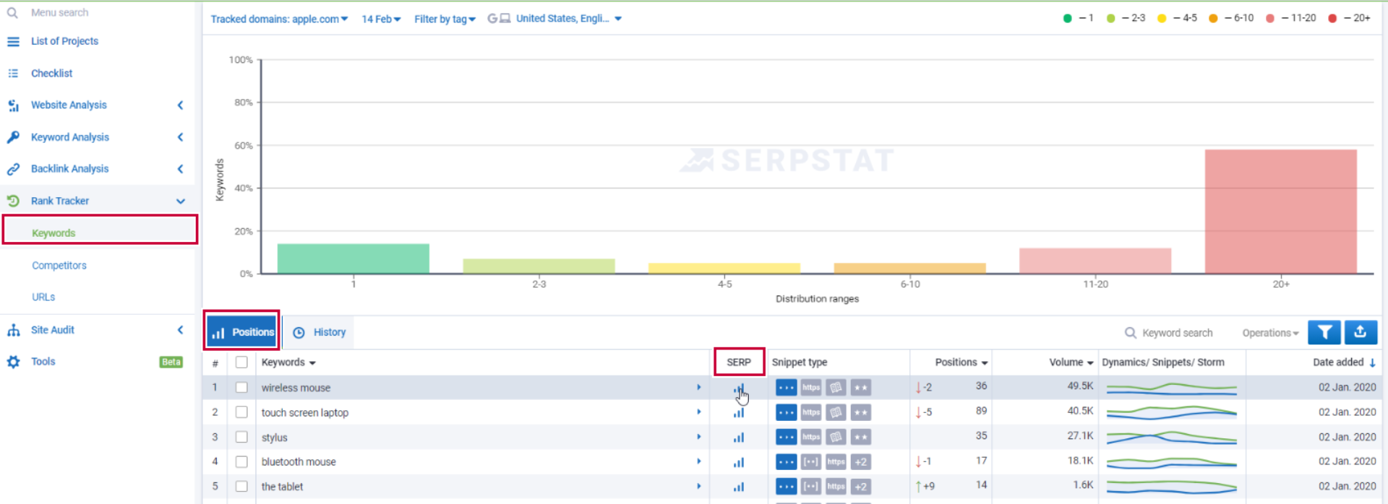Toggle green position 1 legend dot
The height and width of the screenshot is (504, 1388).
[x=1067, y=18]
